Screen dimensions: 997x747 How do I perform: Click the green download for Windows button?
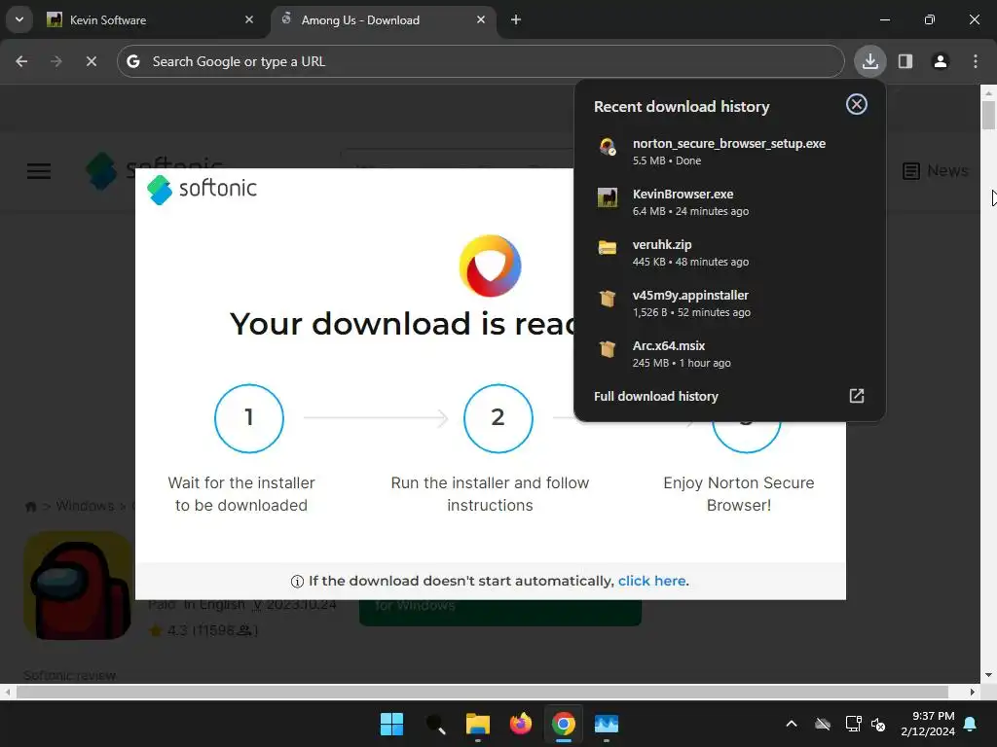499,613
